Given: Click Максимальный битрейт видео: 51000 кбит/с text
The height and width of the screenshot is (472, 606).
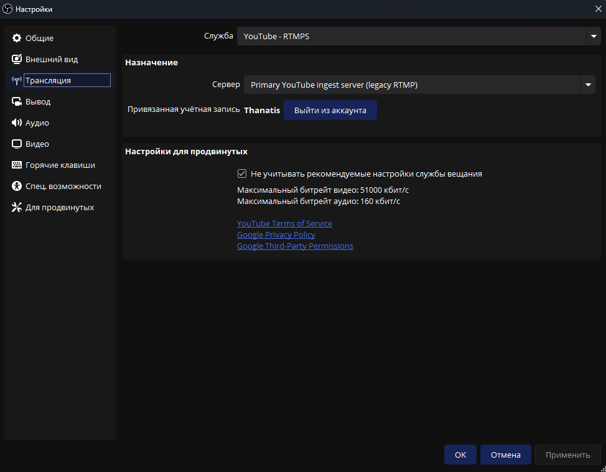Looking at the screenshot, I should [323, 190].
